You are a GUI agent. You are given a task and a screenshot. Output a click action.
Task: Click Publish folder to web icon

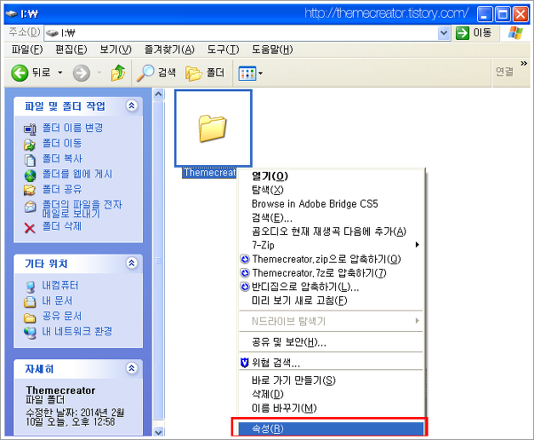(30, 175)
